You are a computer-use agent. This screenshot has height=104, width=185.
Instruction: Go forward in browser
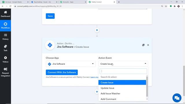coord(6,6)
